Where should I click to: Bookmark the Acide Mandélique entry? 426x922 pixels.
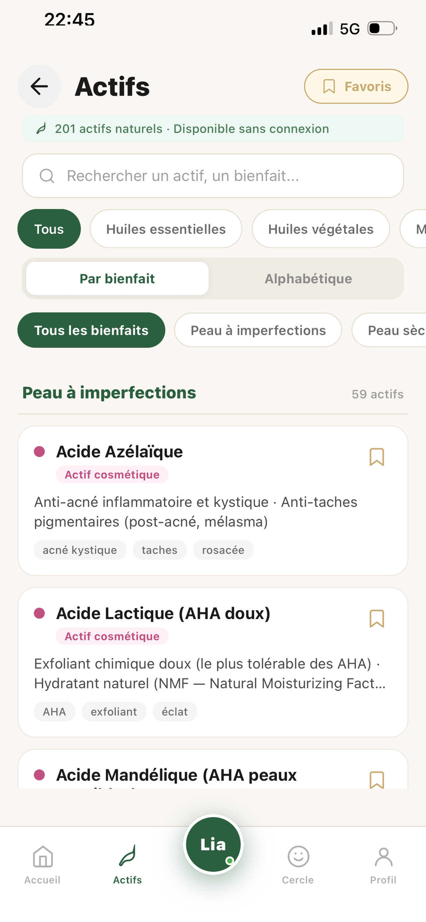click(376, 780)
